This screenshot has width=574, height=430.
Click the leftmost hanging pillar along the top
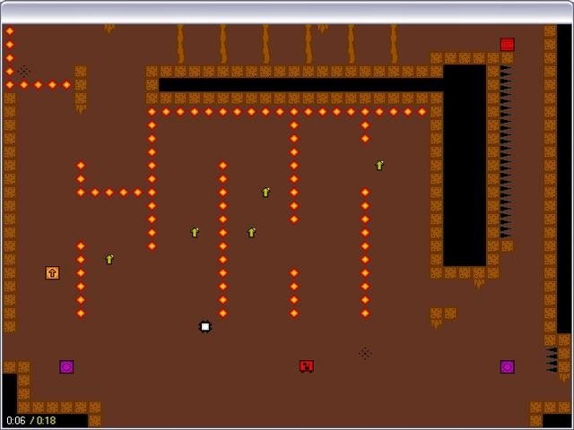pos(180,43)
